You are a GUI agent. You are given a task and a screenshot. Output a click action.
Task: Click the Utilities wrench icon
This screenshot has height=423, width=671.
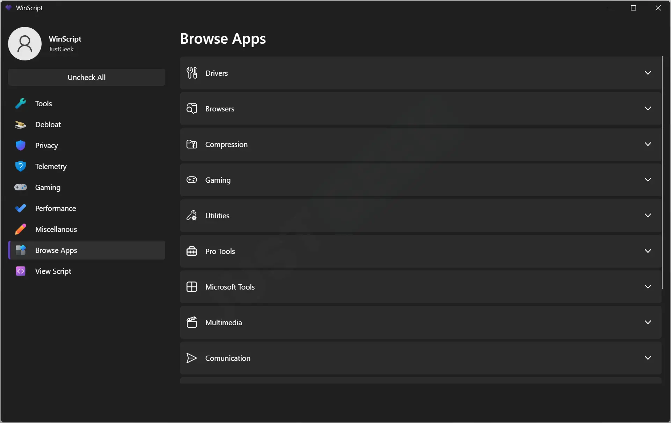(x=192, y=216)
